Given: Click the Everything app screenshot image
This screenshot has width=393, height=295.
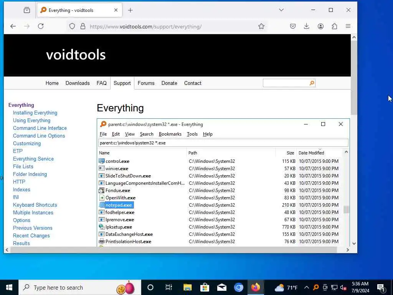Looking at the screenshot, I should pyautogui.click(x=223, y=182).
